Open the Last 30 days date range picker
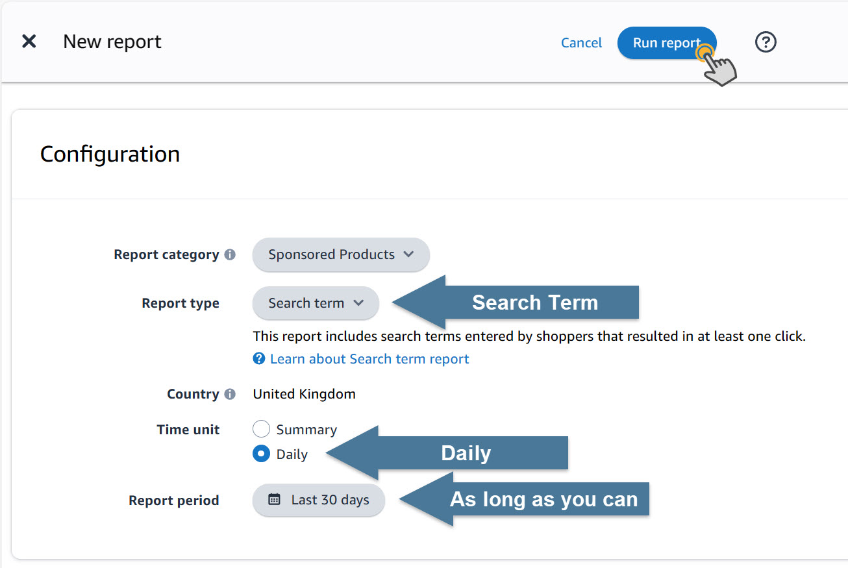 [x=318, y=500]
